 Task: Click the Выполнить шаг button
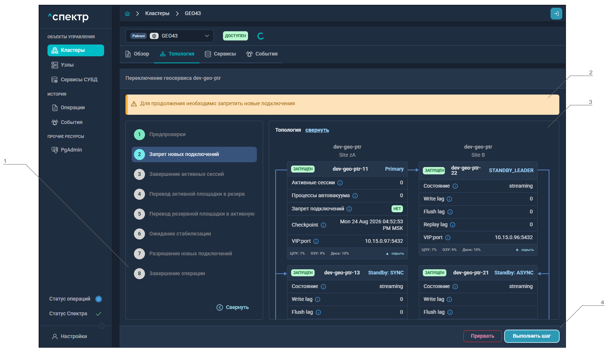coord(532,336)
